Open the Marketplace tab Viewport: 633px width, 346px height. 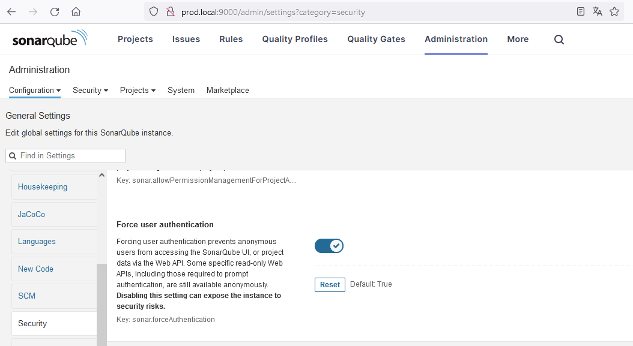click(x=228, y=91)
